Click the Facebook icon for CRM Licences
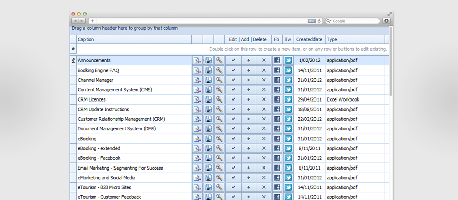This screenshot has height=200, width=458. [x=277, y=99]
